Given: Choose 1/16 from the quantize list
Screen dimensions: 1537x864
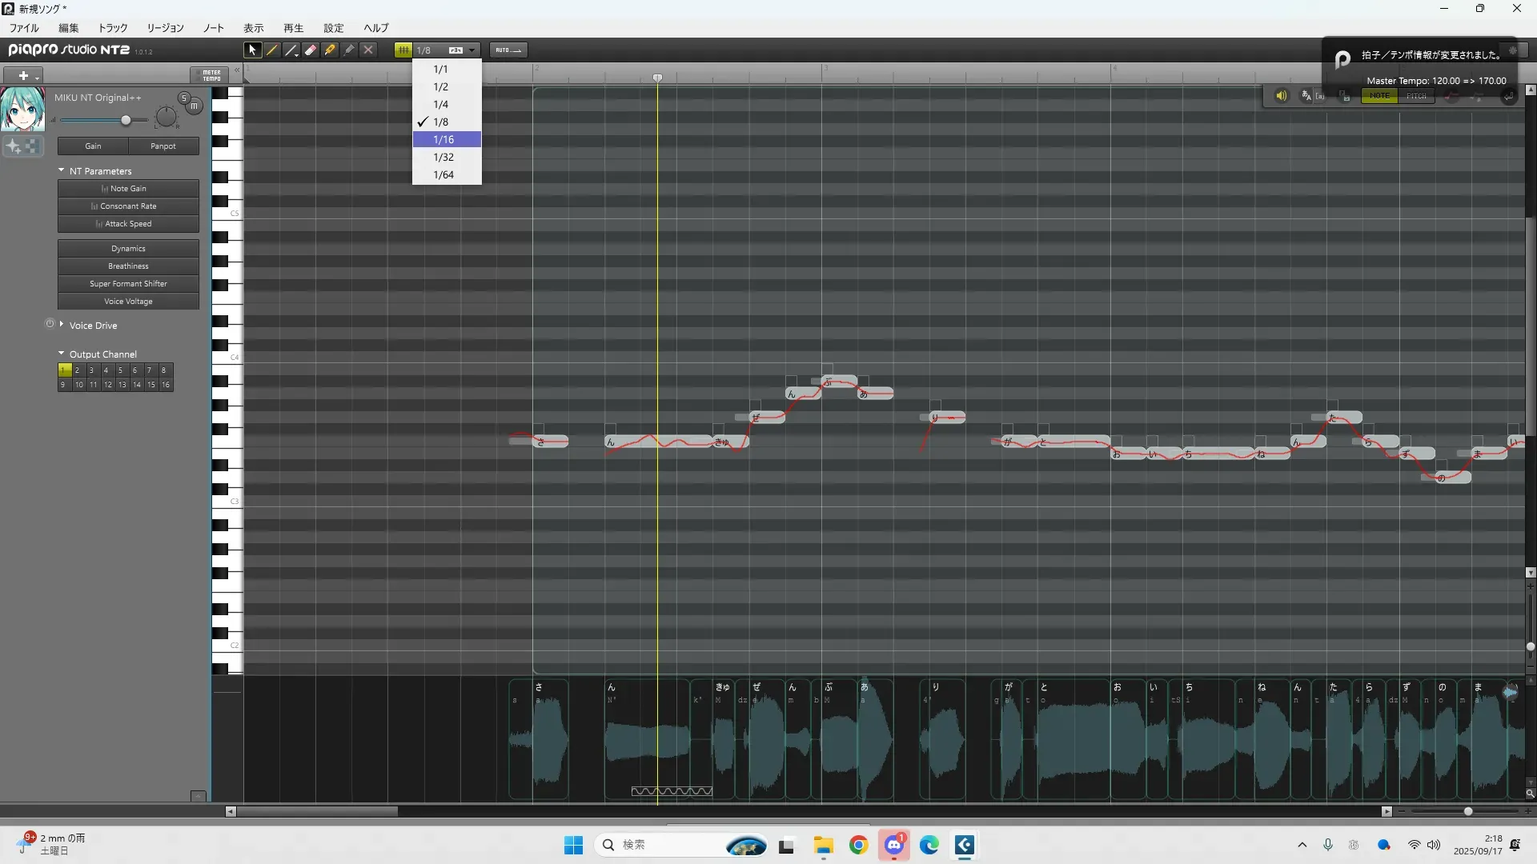Looking at the screenshot, I should (443, 139).
